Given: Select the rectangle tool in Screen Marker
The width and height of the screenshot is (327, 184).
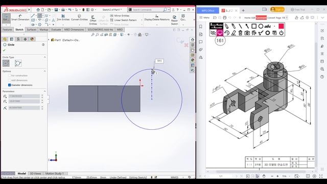Looking at the screenshot, I should click(254, 26).
